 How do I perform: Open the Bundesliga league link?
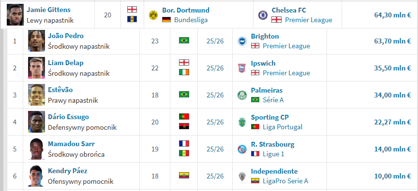(191, 20)
